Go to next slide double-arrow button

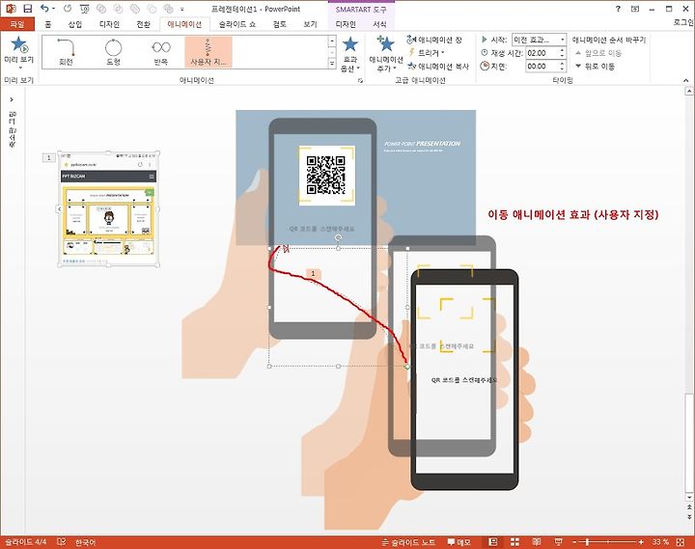(x=689, y=516)
